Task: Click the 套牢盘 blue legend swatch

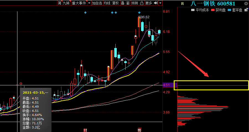Action: [229, 10]
